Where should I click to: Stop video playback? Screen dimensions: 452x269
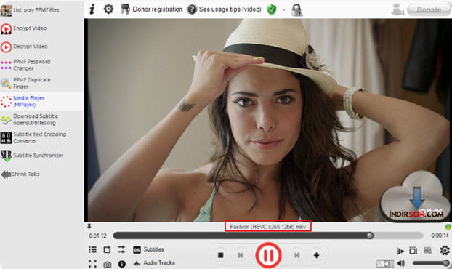(220, 255)
